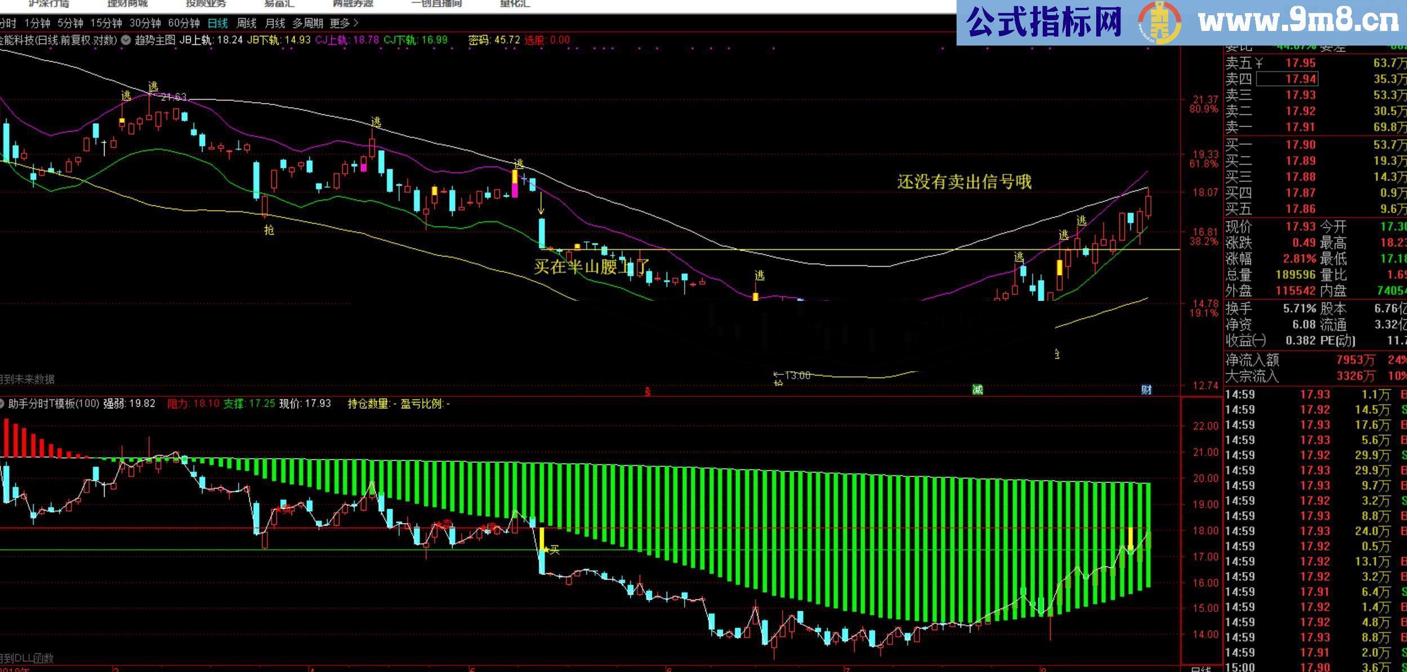This screenshot has width=1407, height=672.
Task: Expand the 更多 periods chevron
Action: click(x=355, y=23)
